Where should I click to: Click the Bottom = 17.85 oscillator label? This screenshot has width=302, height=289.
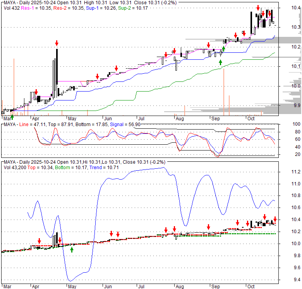pos(94,124)
